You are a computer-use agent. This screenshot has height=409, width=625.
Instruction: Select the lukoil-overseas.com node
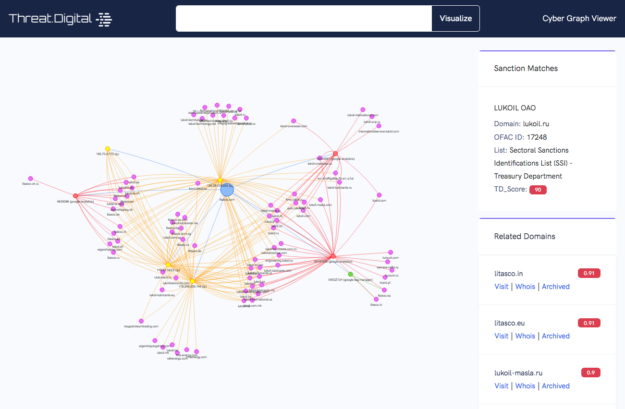coord(294,121)
